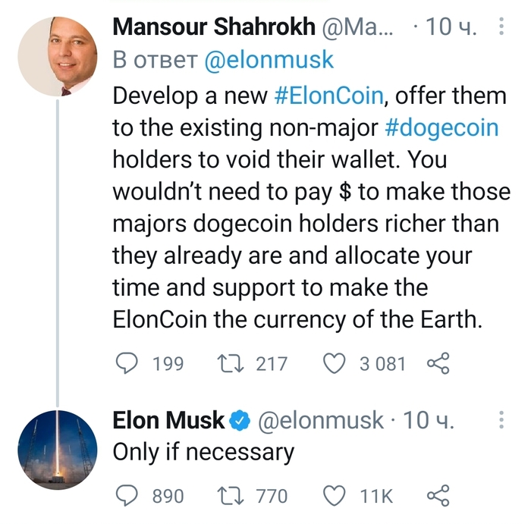
Task: View Mansour Shahrokh's profile picture
Action: [57, 57]
